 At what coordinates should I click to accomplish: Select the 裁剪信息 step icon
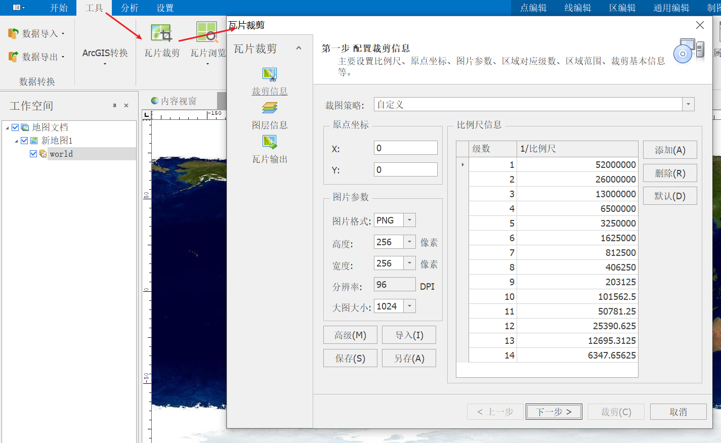click(270, 74)
